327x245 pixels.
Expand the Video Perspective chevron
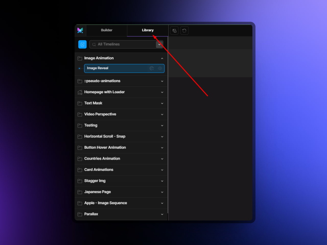(162, 114)
